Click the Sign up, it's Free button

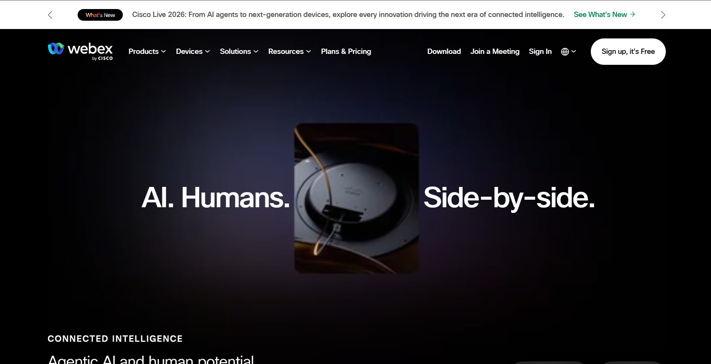pyautogui.click(x=628, y=52)
